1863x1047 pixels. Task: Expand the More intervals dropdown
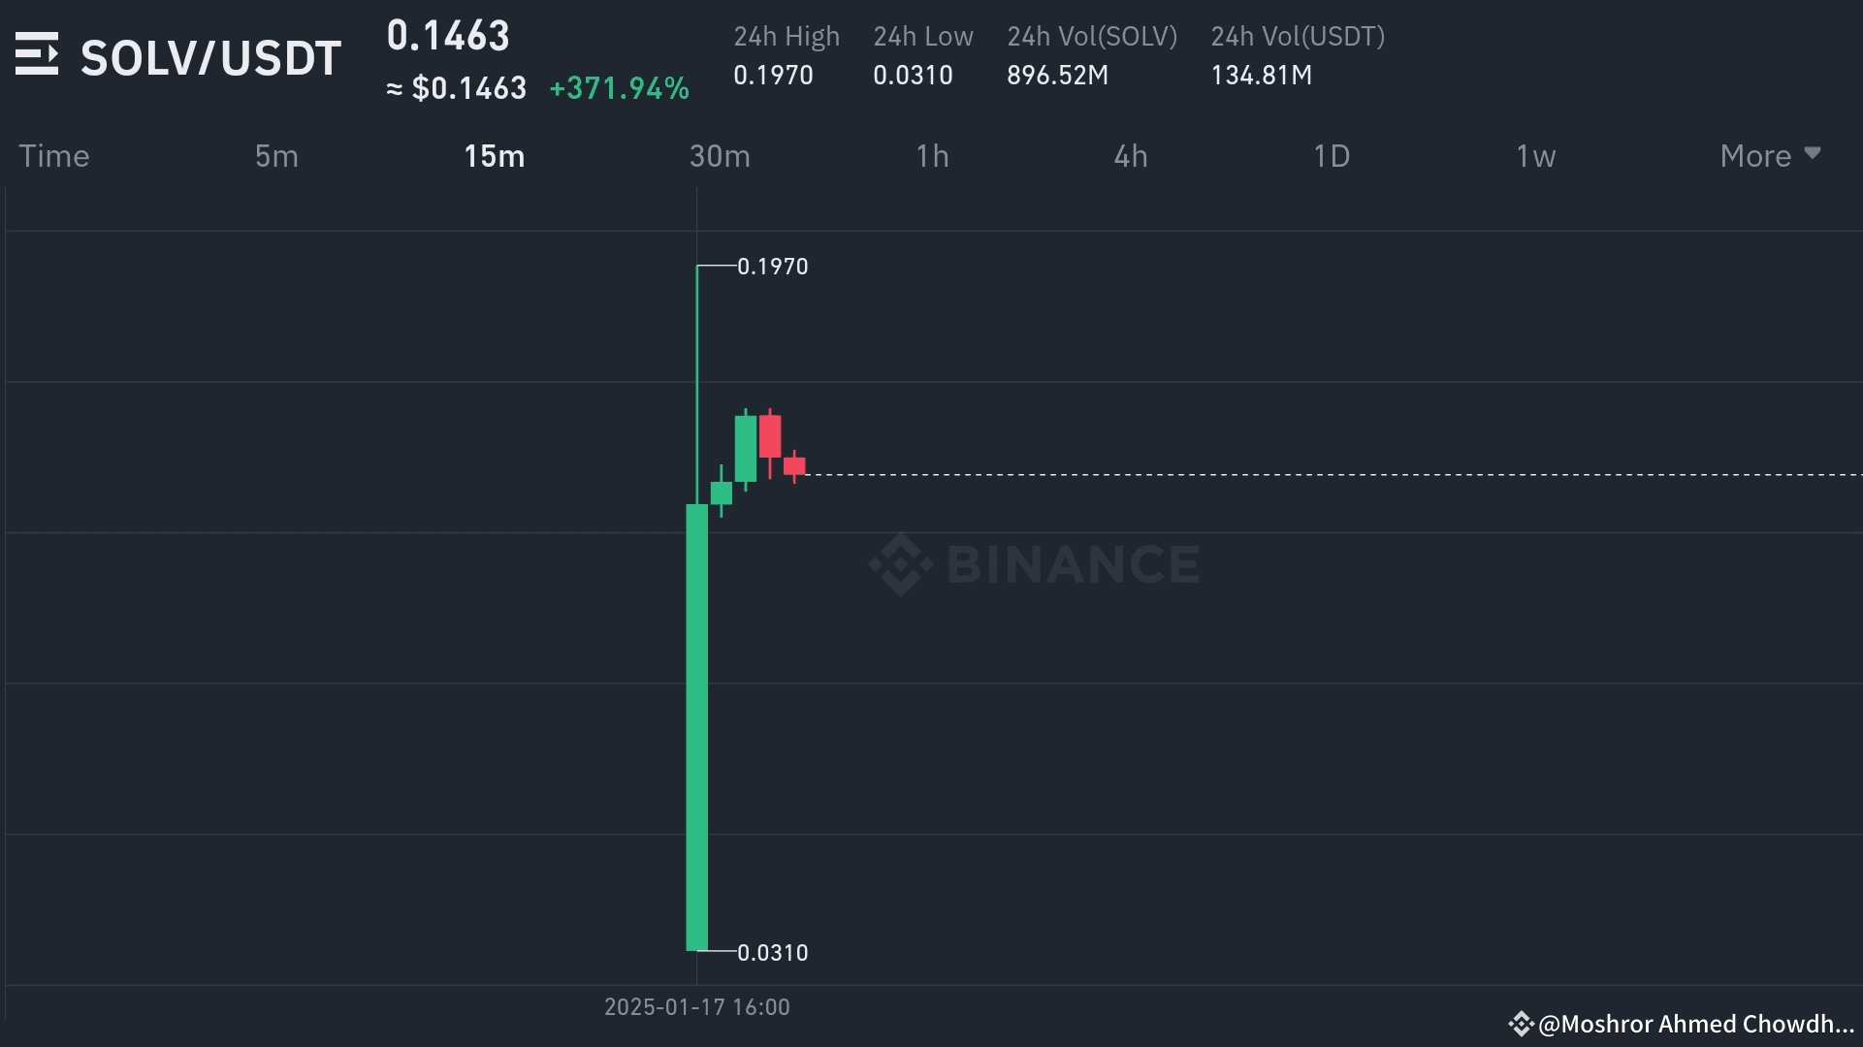click(1755, 156)
